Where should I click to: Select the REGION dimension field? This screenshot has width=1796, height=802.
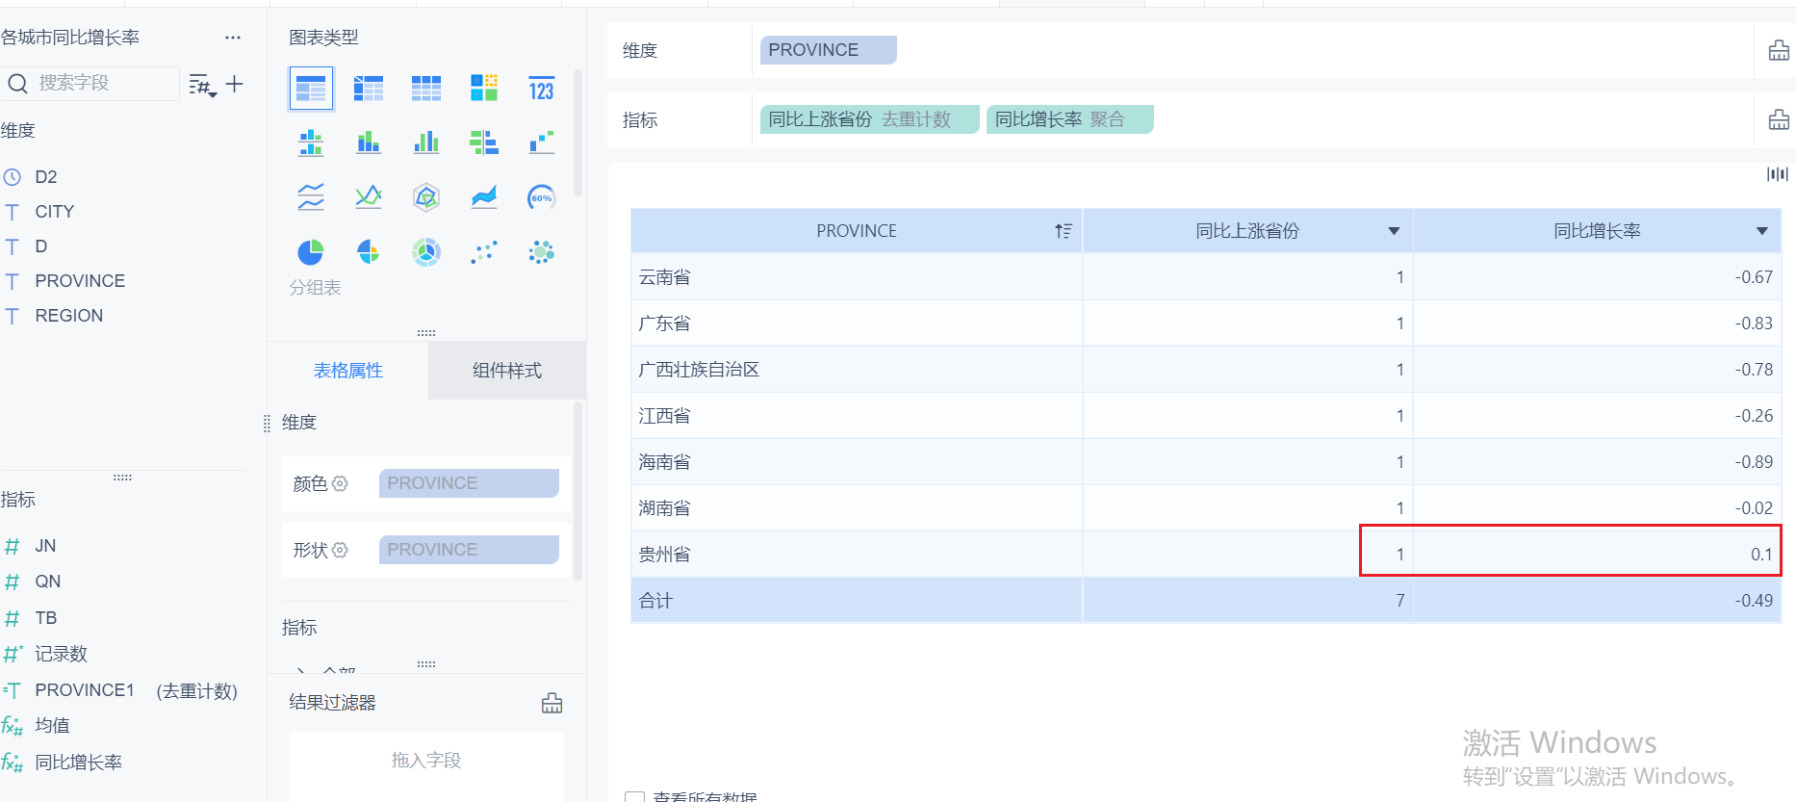pyautogui.click(x=68, y=316)
